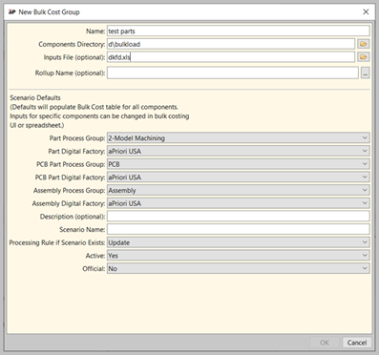The width and height of the screenshot is (379, 355).
Task: Click the Rollup Name (optional) label
Action: (70, 73)
